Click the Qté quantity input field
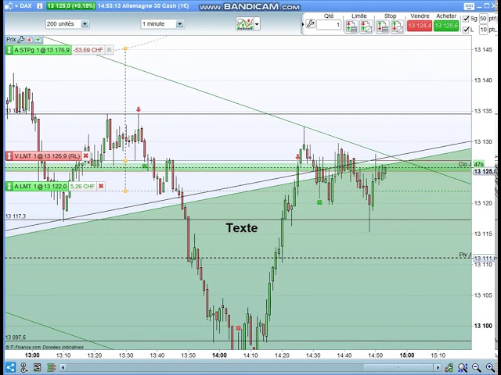The width and height of the screenshot is (501, 375). coord(329,24)
